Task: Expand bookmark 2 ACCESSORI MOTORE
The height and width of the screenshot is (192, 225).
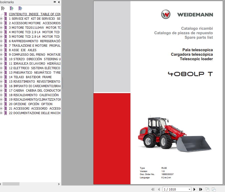Action: pyautogui.click(x=1, y=23)
